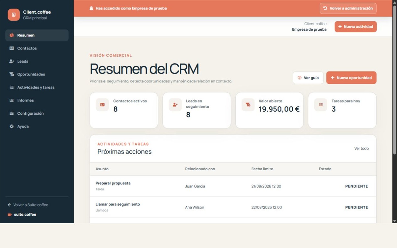Click the Ayuda lifebuoy icon
Viewport: 397px width, 248px height.
[12, 126]
